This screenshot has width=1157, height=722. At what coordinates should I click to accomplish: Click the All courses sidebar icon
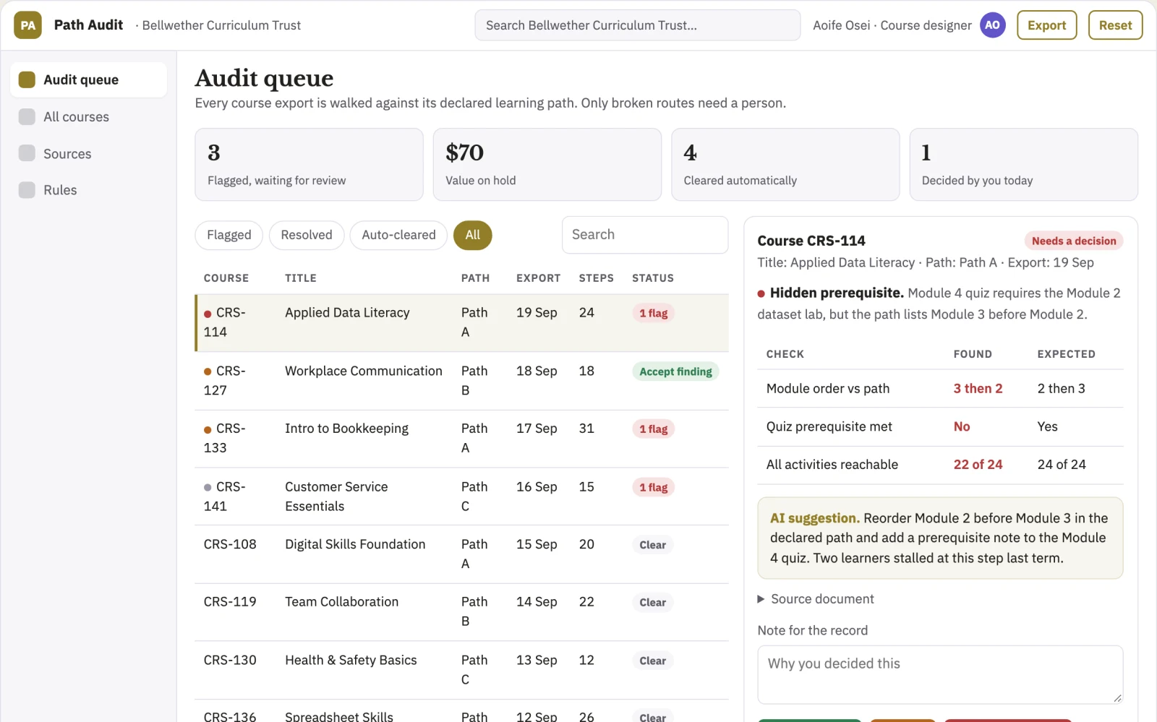[x=27, y=116]
